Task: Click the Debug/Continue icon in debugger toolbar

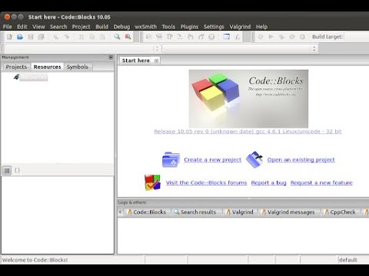Action: (148, 37)
